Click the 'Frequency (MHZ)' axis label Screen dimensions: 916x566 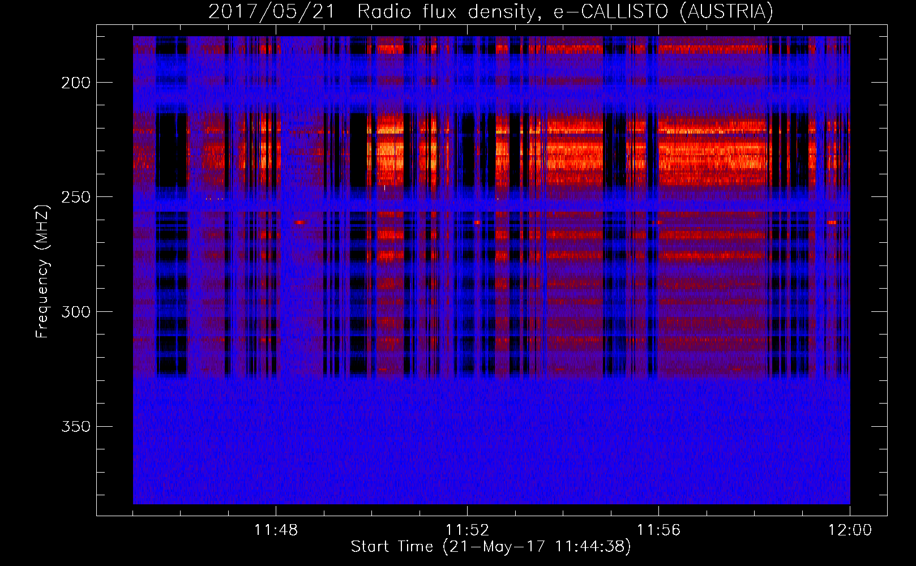42,271
